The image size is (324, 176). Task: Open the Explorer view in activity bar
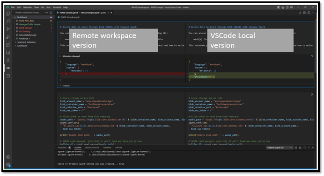point(8,14)
